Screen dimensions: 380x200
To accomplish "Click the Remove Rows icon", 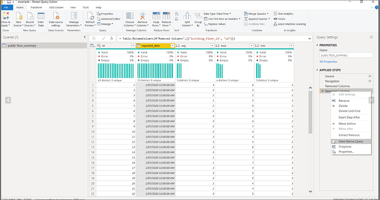I will pyautogui.click(x=166, y=16).
